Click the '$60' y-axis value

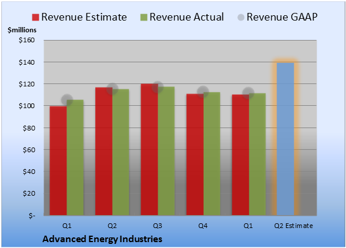(29, 150)
